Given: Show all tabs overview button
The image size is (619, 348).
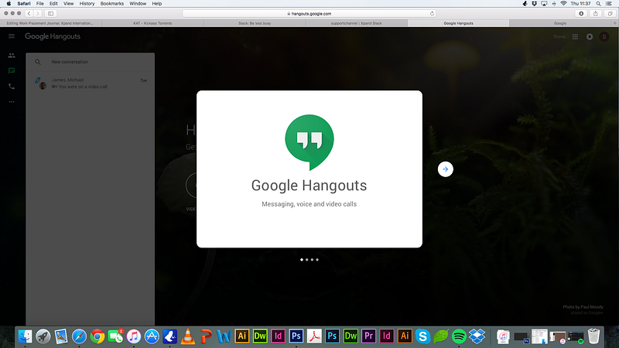Looking at the screenshot, I should click(610, 13).
